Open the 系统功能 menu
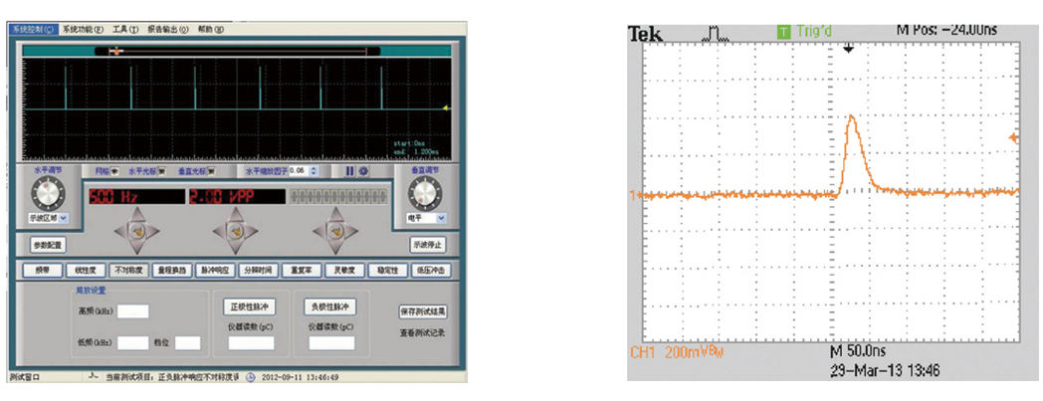The image size is (1043, 401). [80, 30]
